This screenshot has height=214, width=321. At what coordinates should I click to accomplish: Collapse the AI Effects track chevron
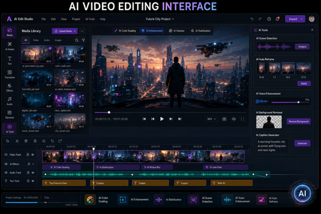tap(33, 164)
